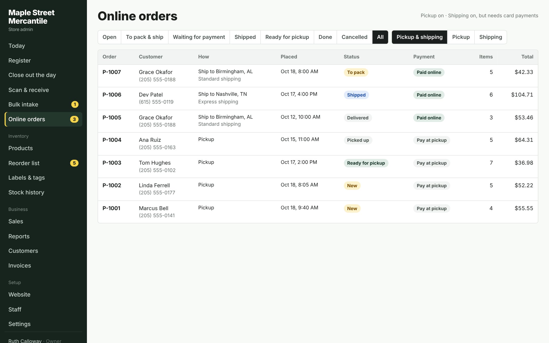Open Website setup page

(x=43, y=294)
